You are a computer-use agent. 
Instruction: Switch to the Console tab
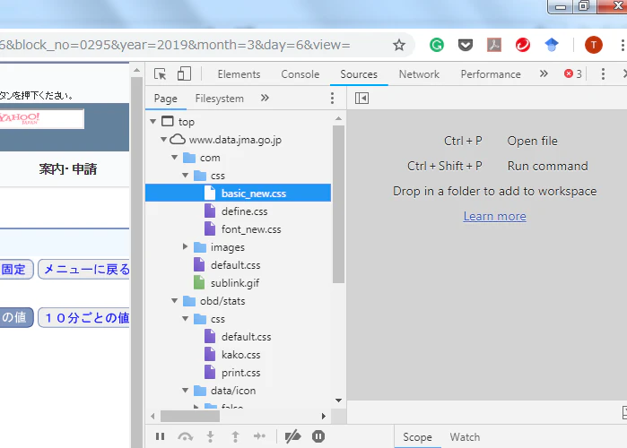pyautogui.click(x=300, y=74)
